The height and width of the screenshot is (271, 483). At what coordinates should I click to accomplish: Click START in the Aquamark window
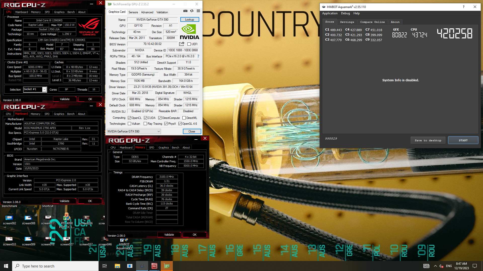click(463, 140)
